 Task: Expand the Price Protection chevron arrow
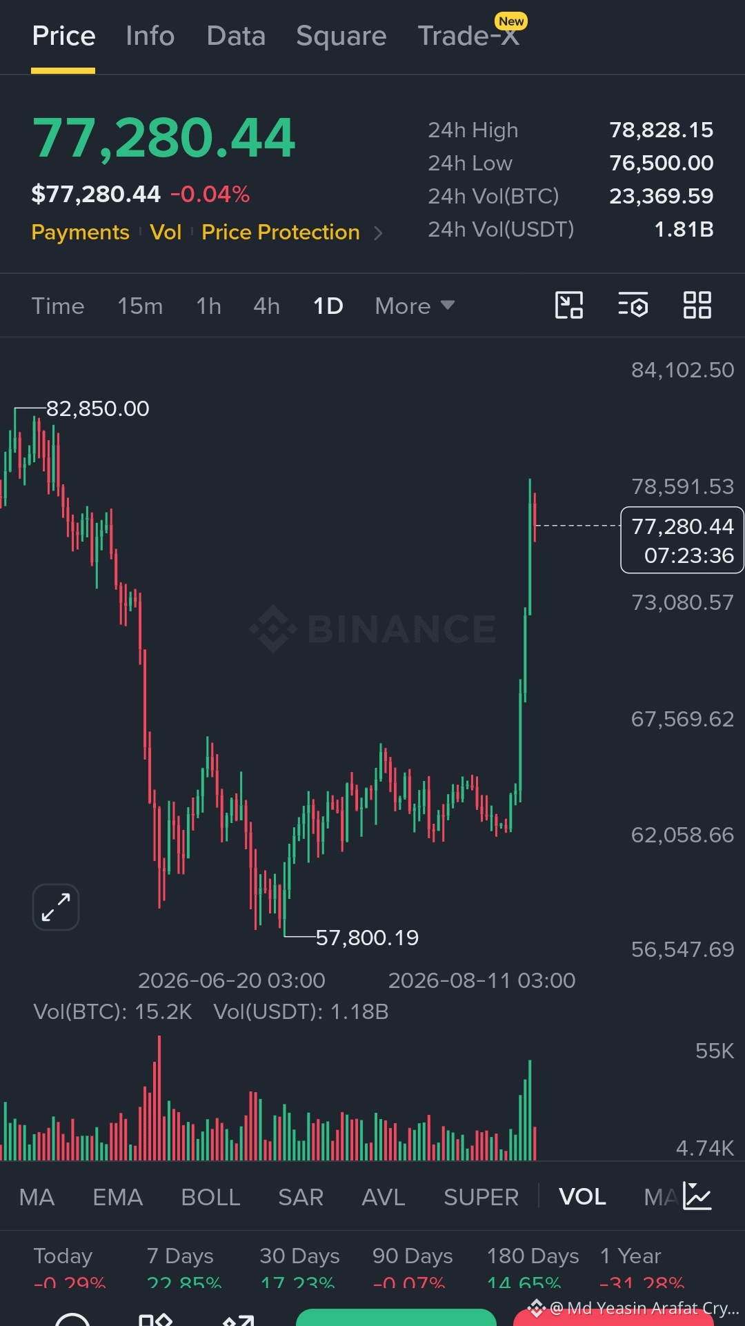point(378,233)
